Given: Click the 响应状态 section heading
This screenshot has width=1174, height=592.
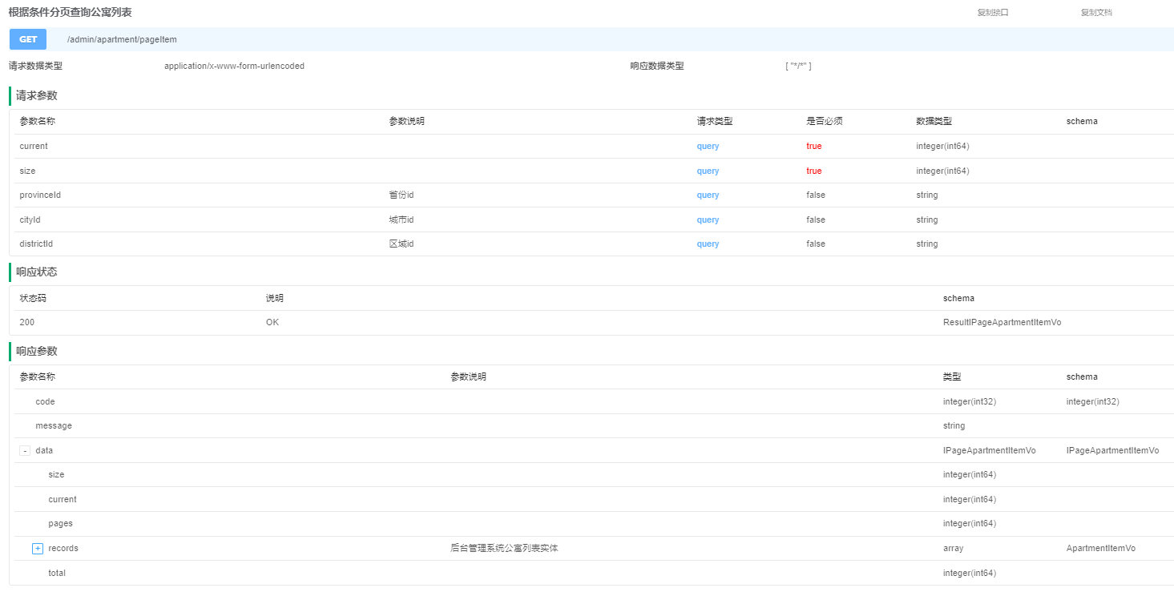Looking at the screenshot, I should [x=37, y=272].
